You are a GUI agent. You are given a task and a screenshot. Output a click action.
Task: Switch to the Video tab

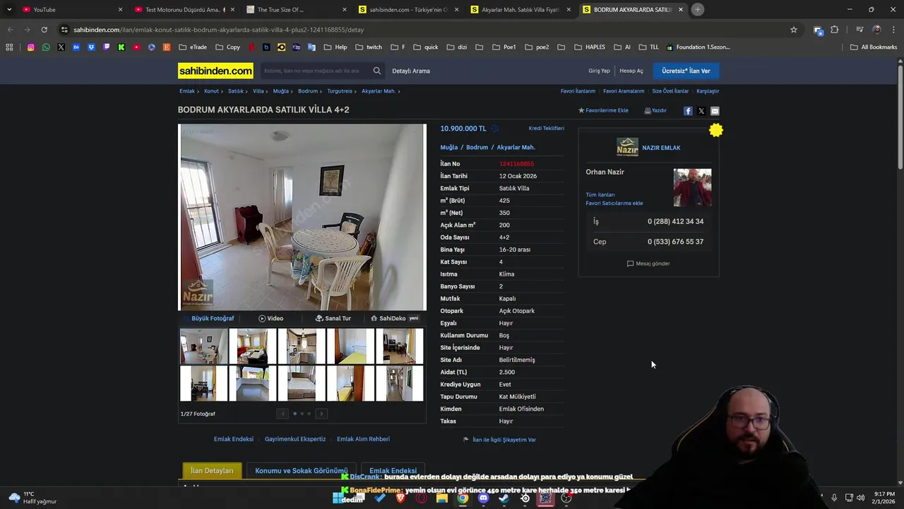270,318
